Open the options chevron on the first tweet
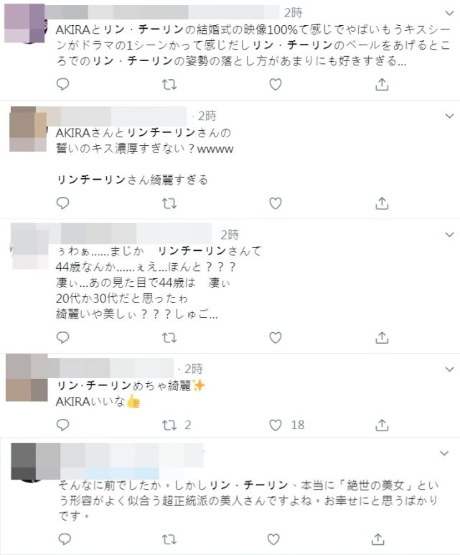The image size is (460, 555). [449, 14]
